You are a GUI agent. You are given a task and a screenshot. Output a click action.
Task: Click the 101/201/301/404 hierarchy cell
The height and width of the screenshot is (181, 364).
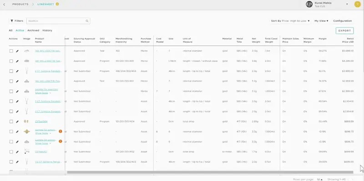coord(125,121)
